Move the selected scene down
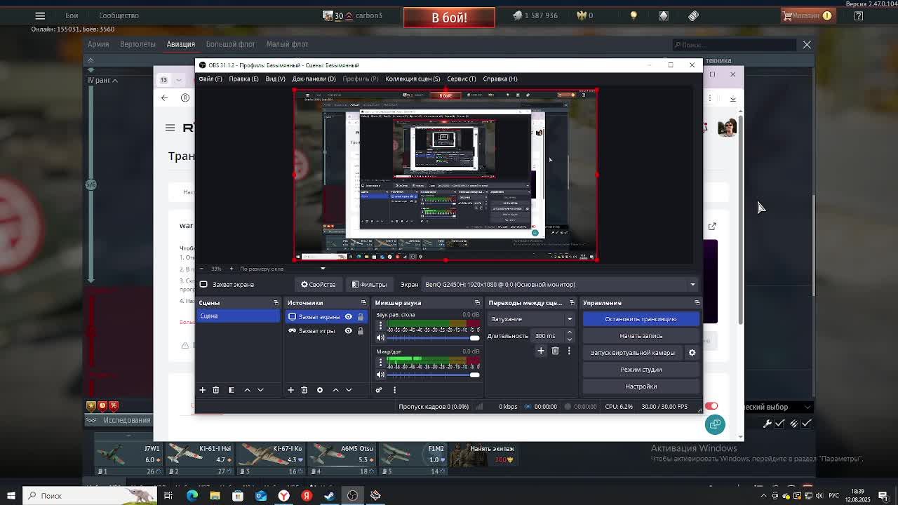 (x=260, y=390)
